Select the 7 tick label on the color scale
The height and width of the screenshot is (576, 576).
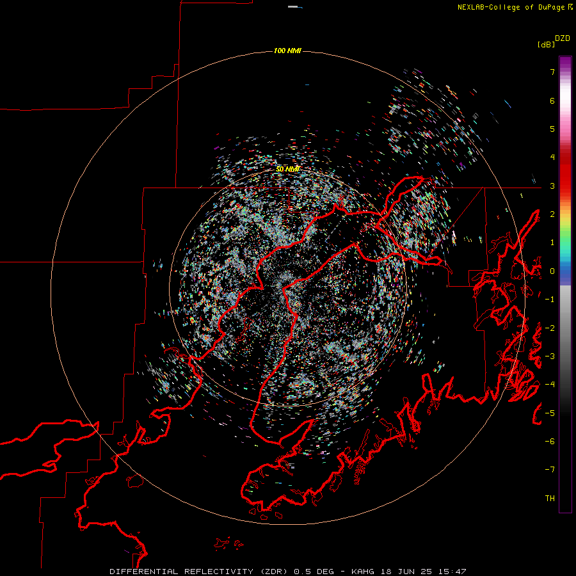(552, 72)
